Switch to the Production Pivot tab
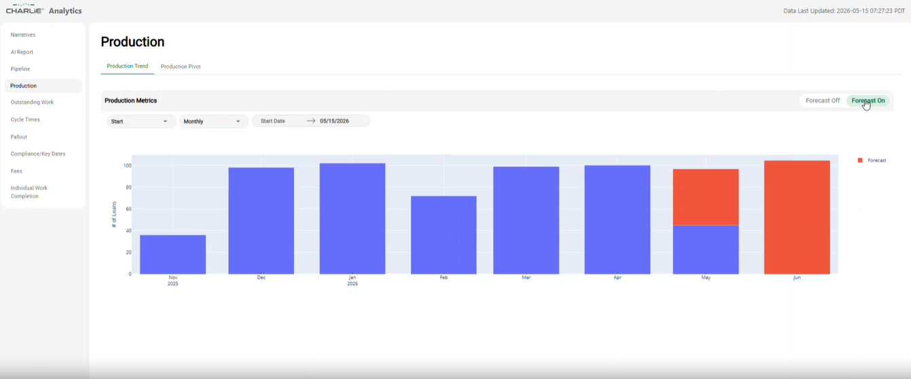 pos(181,67)
